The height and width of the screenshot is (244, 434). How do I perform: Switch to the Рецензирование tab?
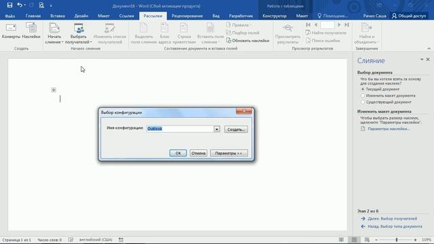[187, 16]
